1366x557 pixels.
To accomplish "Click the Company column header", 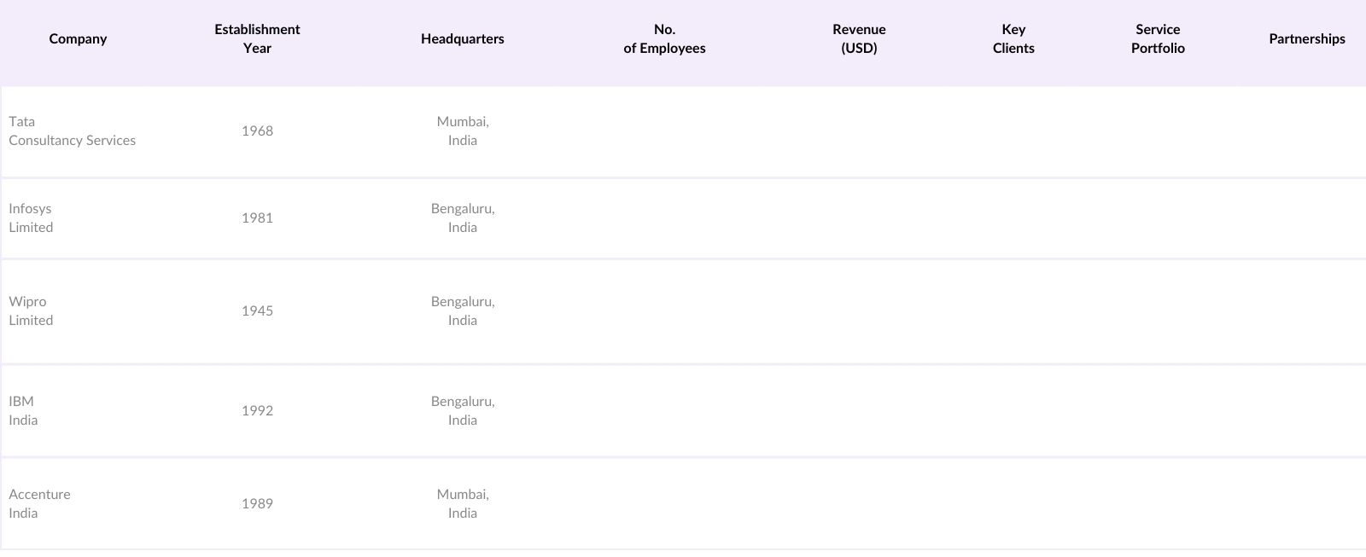I will (78, 39).
